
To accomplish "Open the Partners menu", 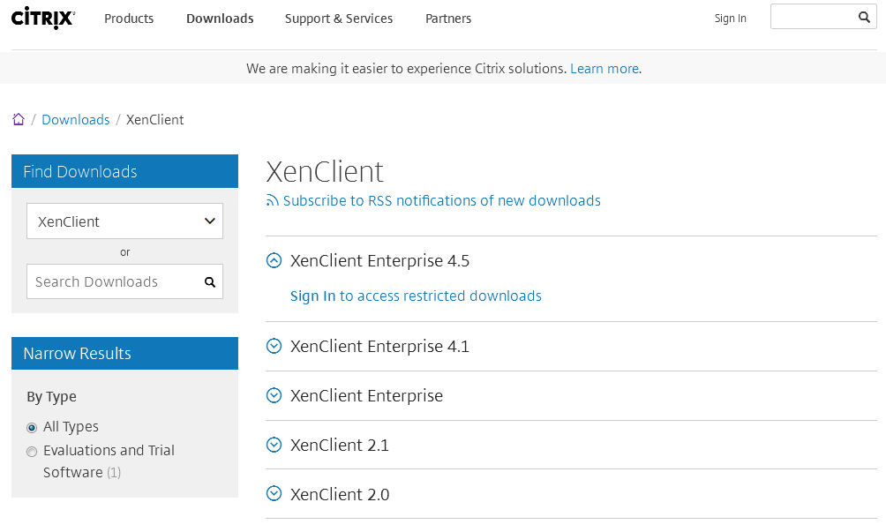I will tap(448, 18).
